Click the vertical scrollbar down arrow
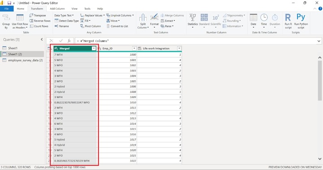Screen dimensions: 323x170 coord(320,159)
